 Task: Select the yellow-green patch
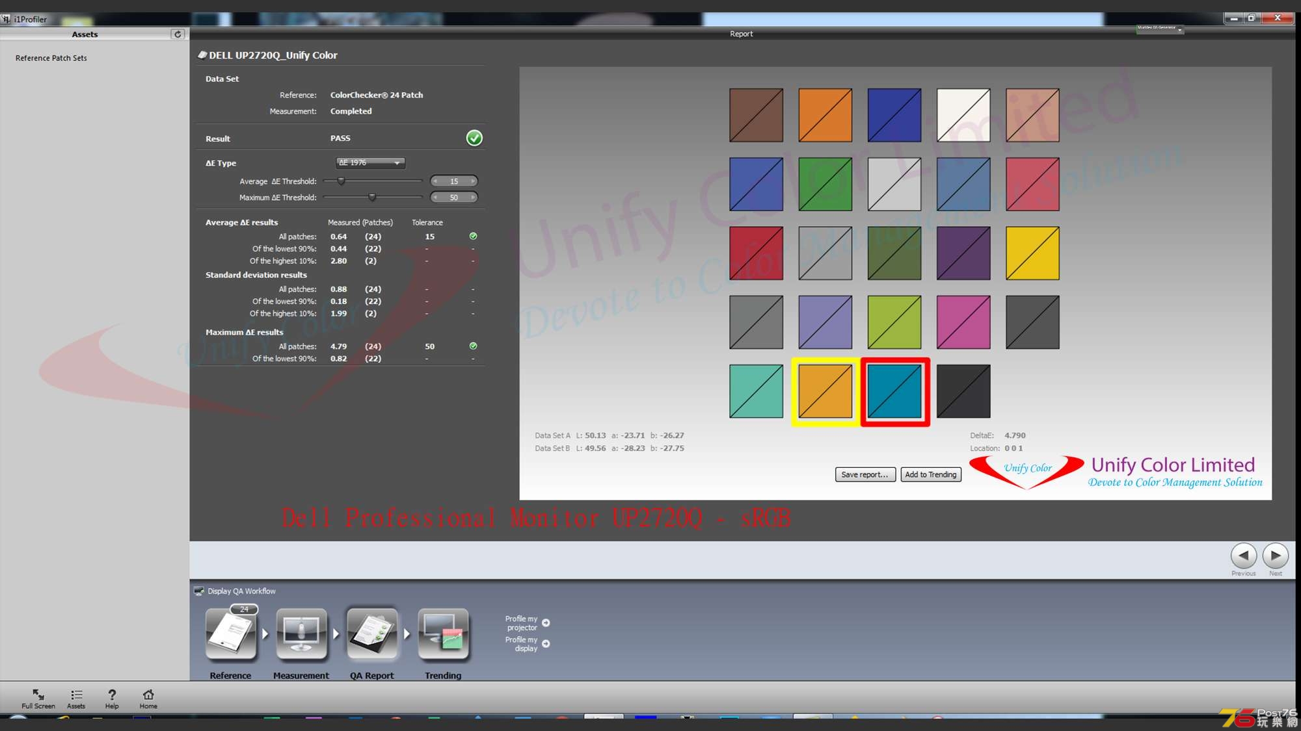coord(894,322)
